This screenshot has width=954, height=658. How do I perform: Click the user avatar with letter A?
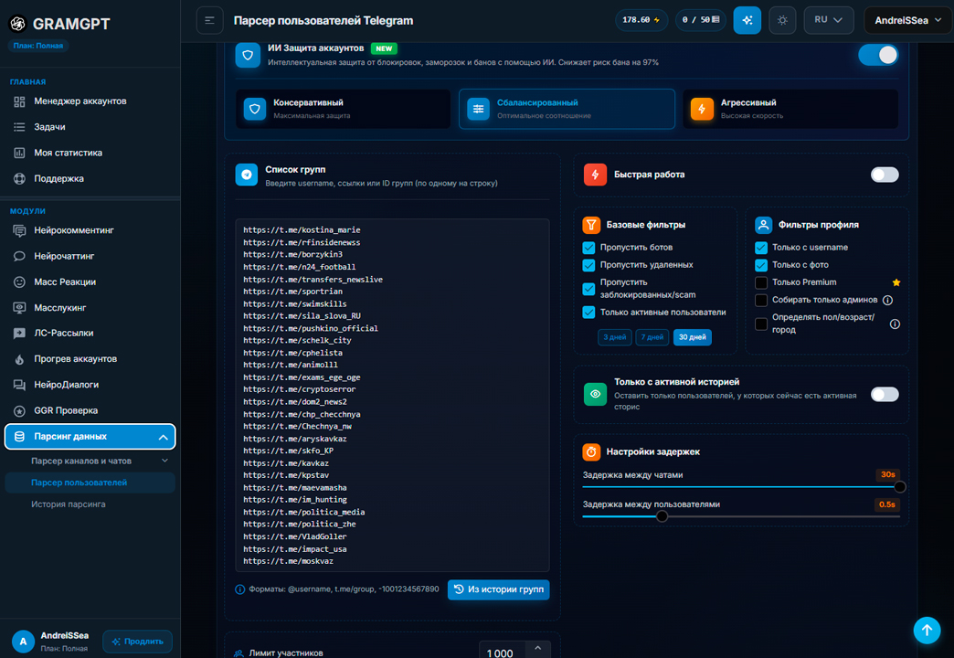point(23,642)
